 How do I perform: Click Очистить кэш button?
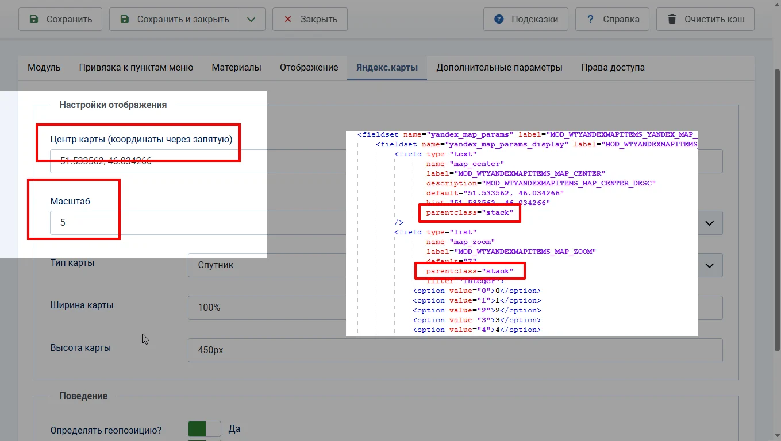705,19
